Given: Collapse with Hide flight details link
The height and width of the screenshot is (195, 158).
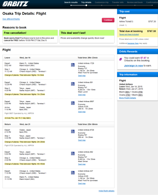Looking at the screenshot, I should (106, 191).
